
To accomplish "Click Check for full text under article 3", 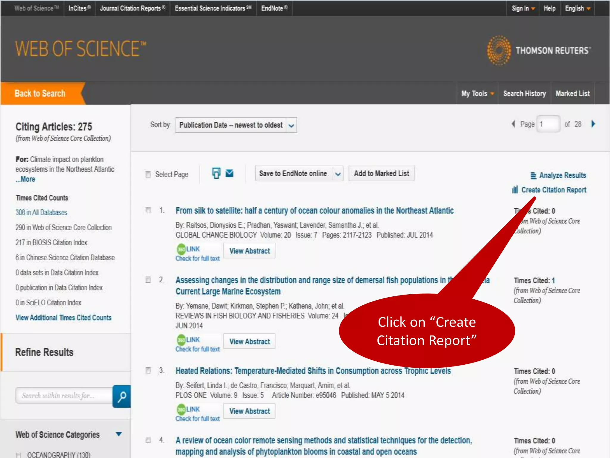I will click(197, 418).
